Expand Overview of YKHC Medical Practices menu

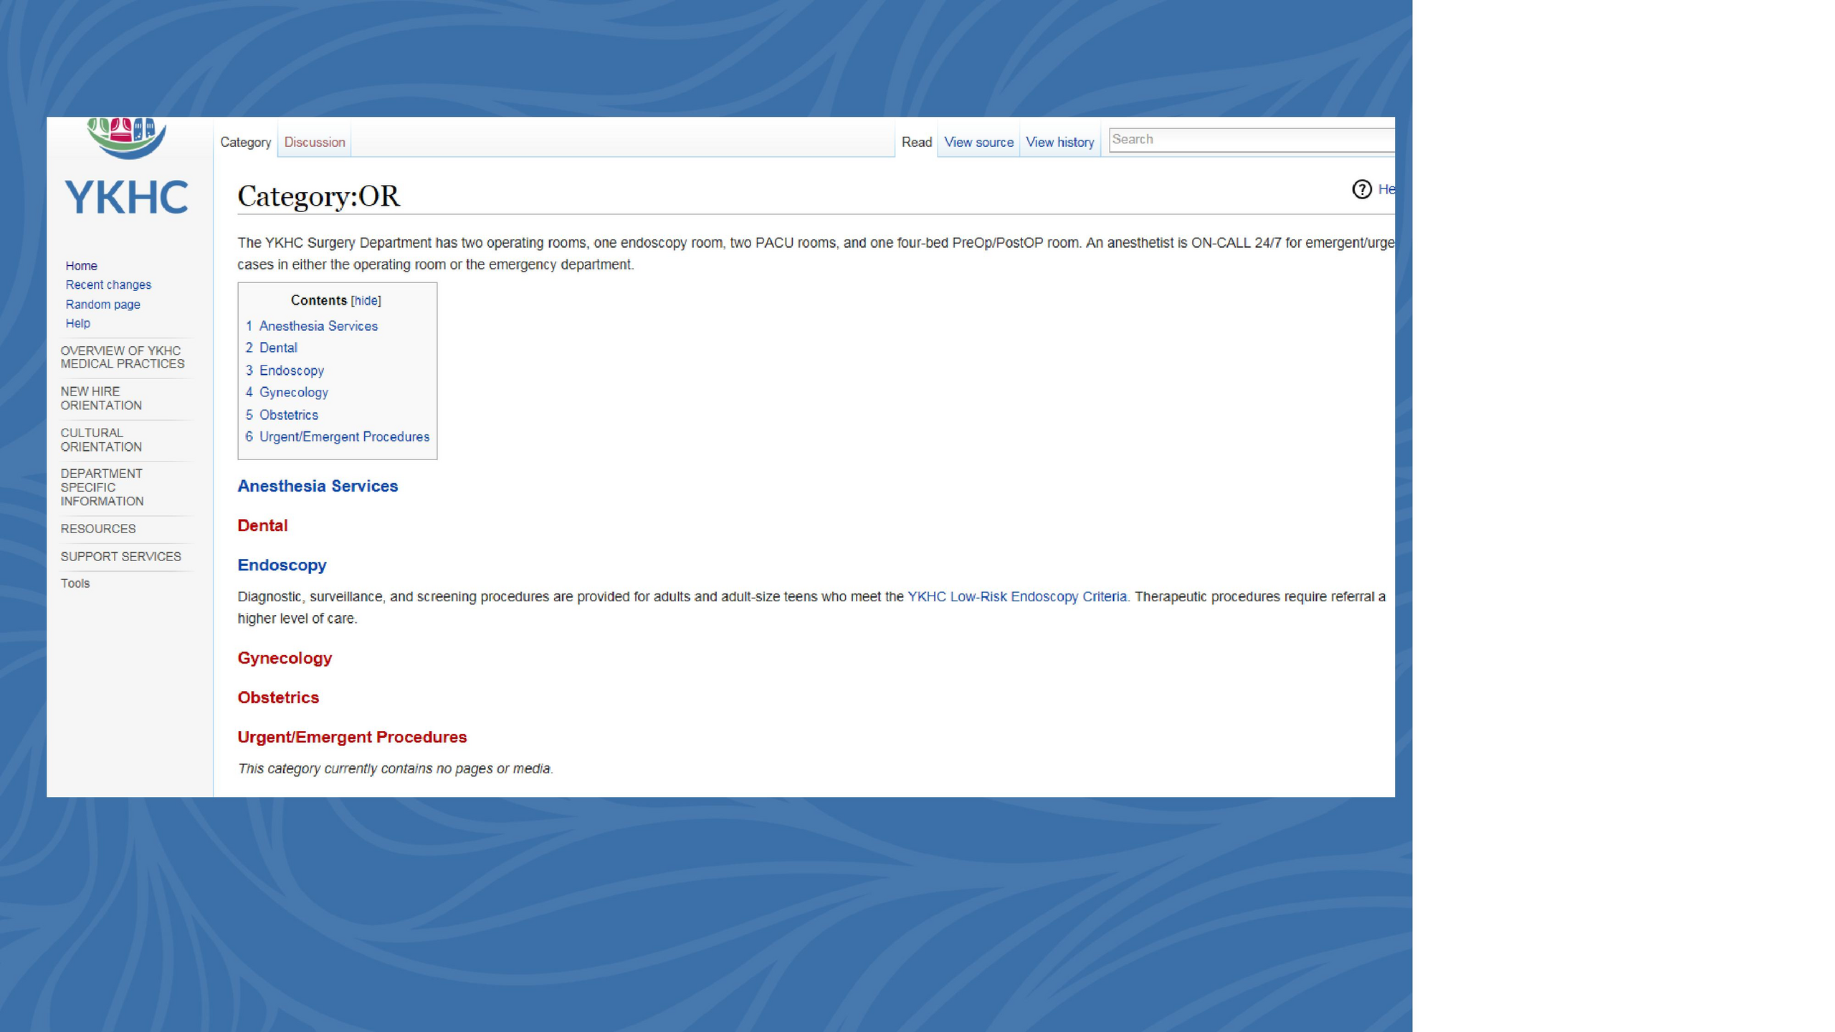[122, 357]
